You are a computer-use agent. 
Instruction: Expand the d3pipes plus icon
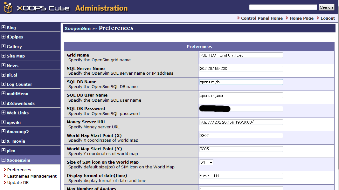pos(3,37)
